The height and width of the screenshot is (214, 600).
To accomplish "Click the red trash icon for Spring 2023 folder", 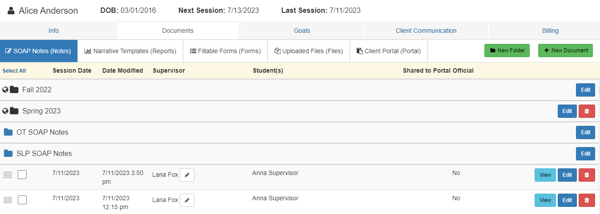I will coord(587,111).
